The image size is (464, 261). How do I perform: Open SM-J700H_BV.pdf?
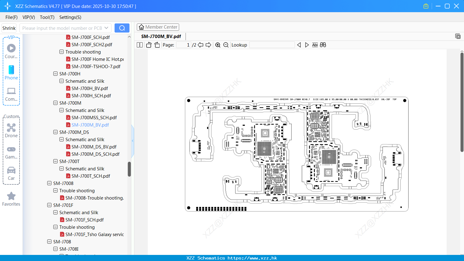(x=90, y=88)
